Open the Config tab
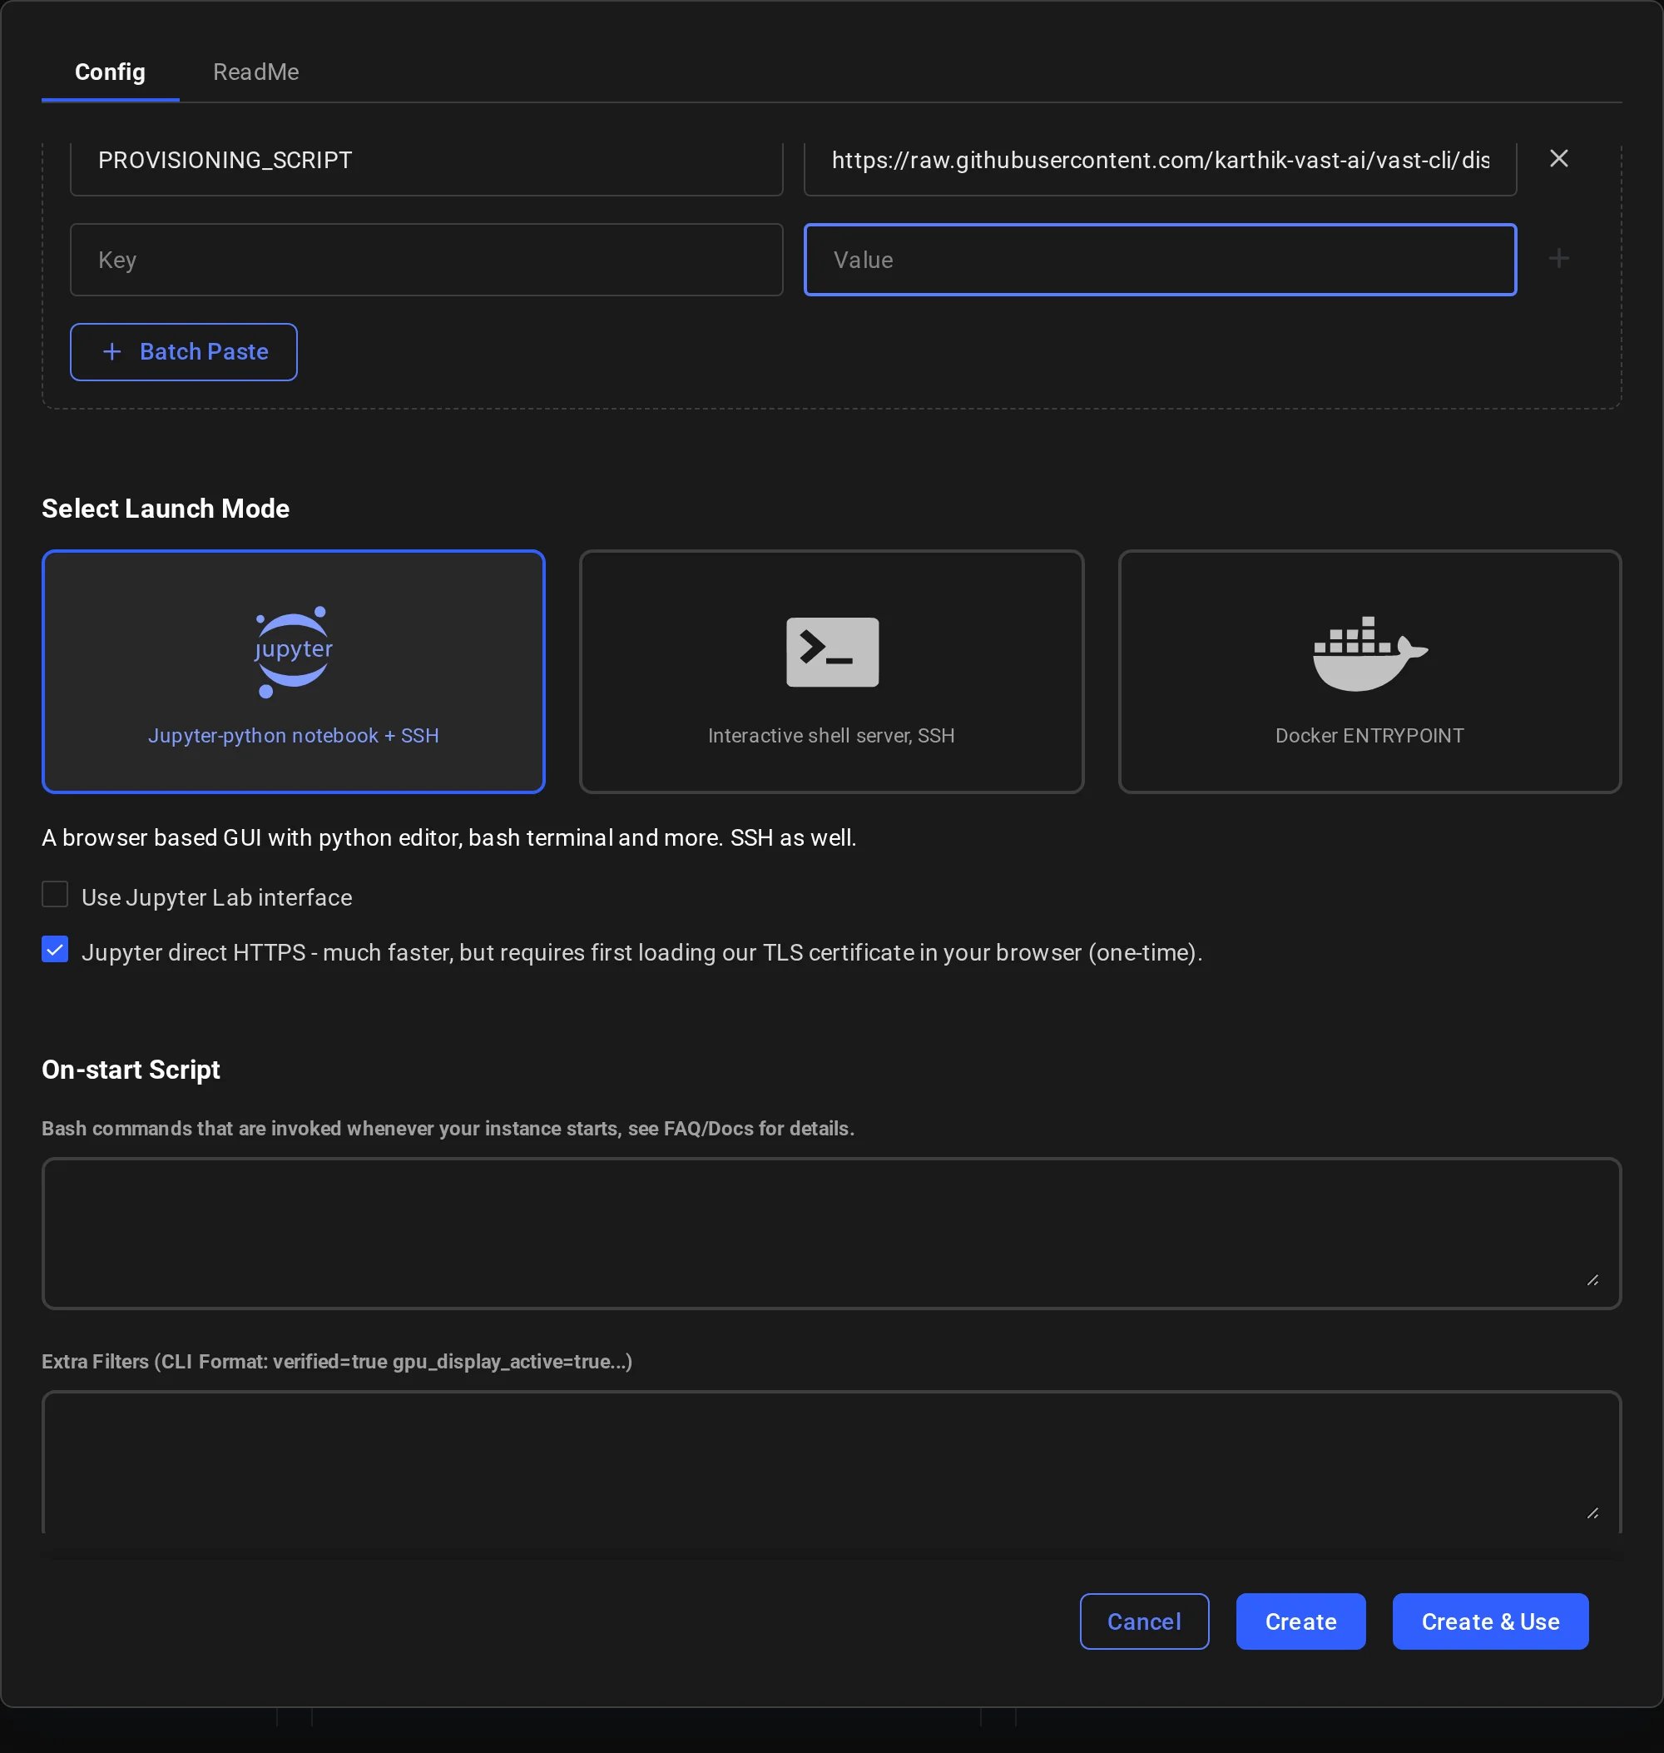1664x1753 pixels. (110, 72)
